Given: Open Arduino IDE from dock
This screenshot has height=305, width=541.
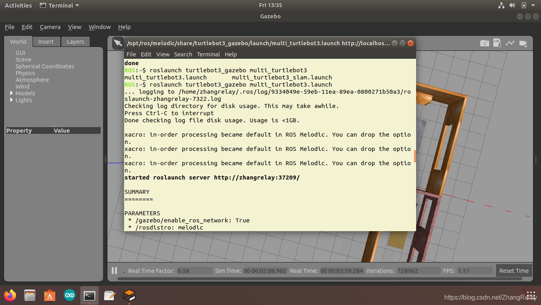Looking at the screenshot, I should pos(70,295).
